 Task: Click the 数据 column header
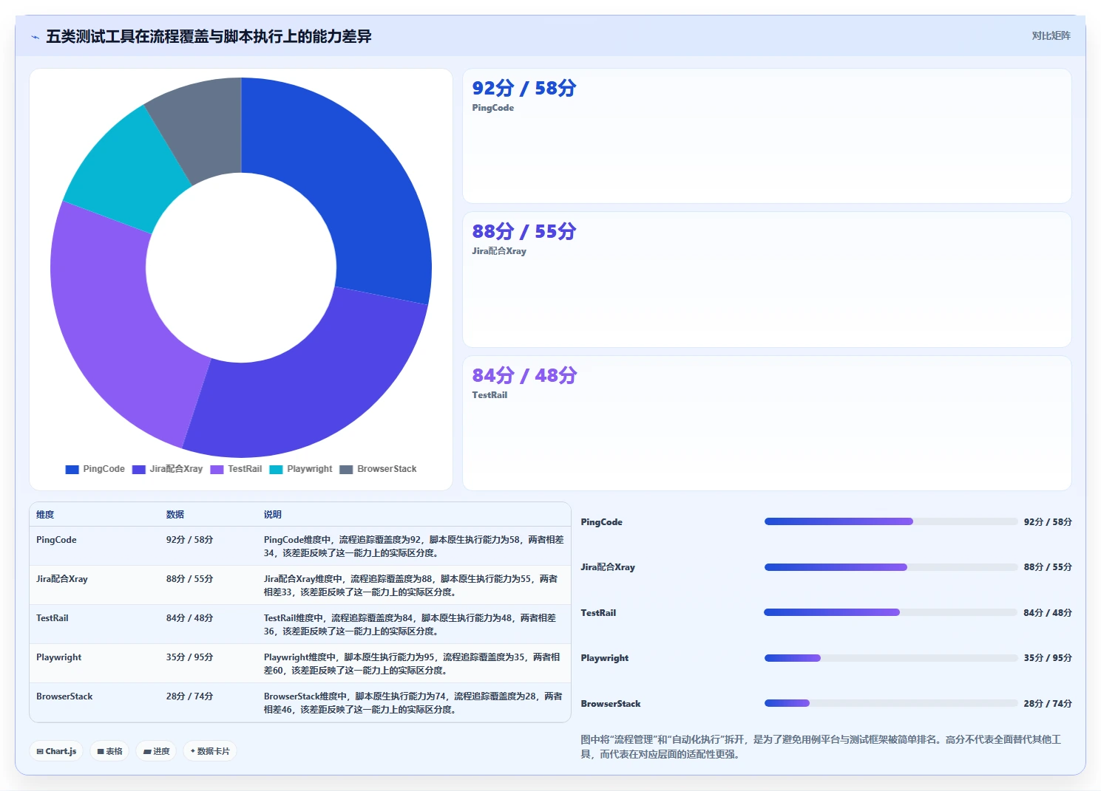click(x=175, y=515)
